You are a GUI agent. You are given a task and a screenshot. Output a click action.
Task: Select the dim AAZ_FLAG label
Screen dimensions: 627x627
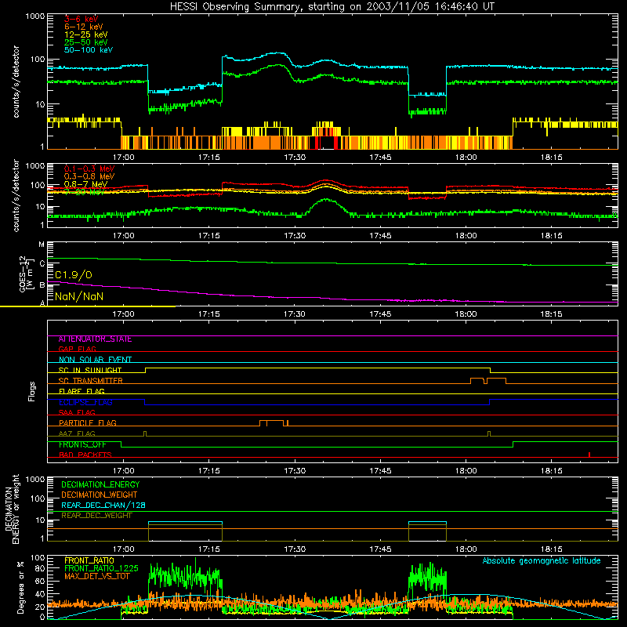(x=77, y=434)
